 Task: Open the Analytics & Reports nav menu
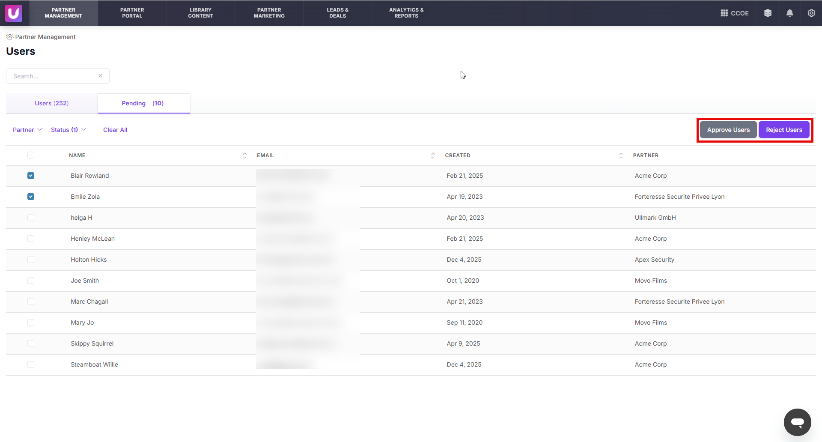coord(406,13)
